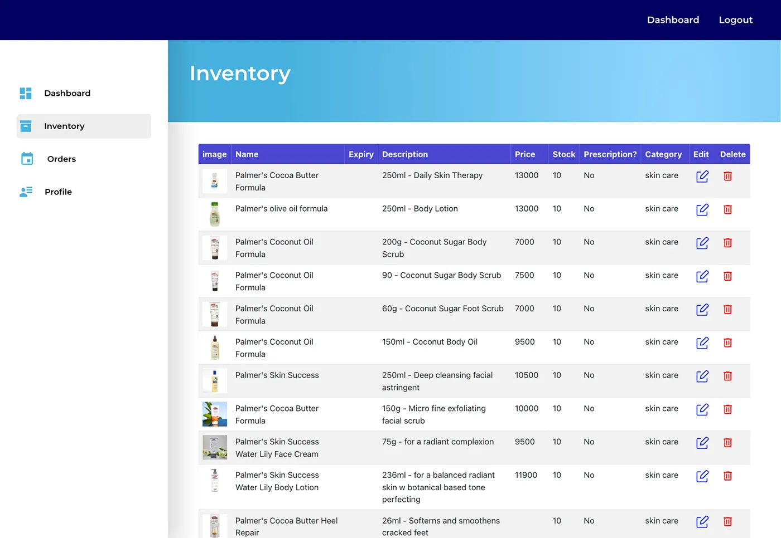This screenshot has height=538, width=781.
Task: Open Dashboard link in top navigation bar
Action: (673, 20)
